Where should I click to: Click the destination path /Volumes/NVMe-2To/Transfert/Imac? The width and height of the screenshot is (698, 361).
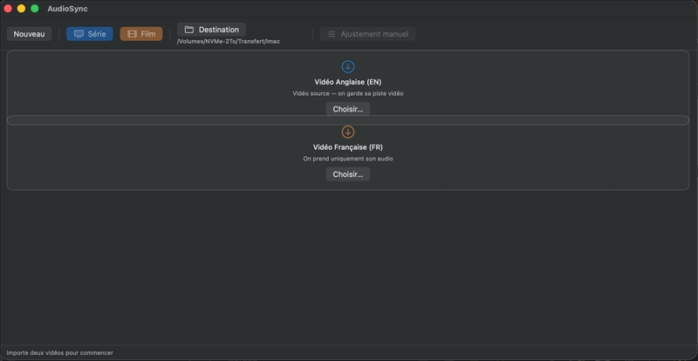point(229,41)
